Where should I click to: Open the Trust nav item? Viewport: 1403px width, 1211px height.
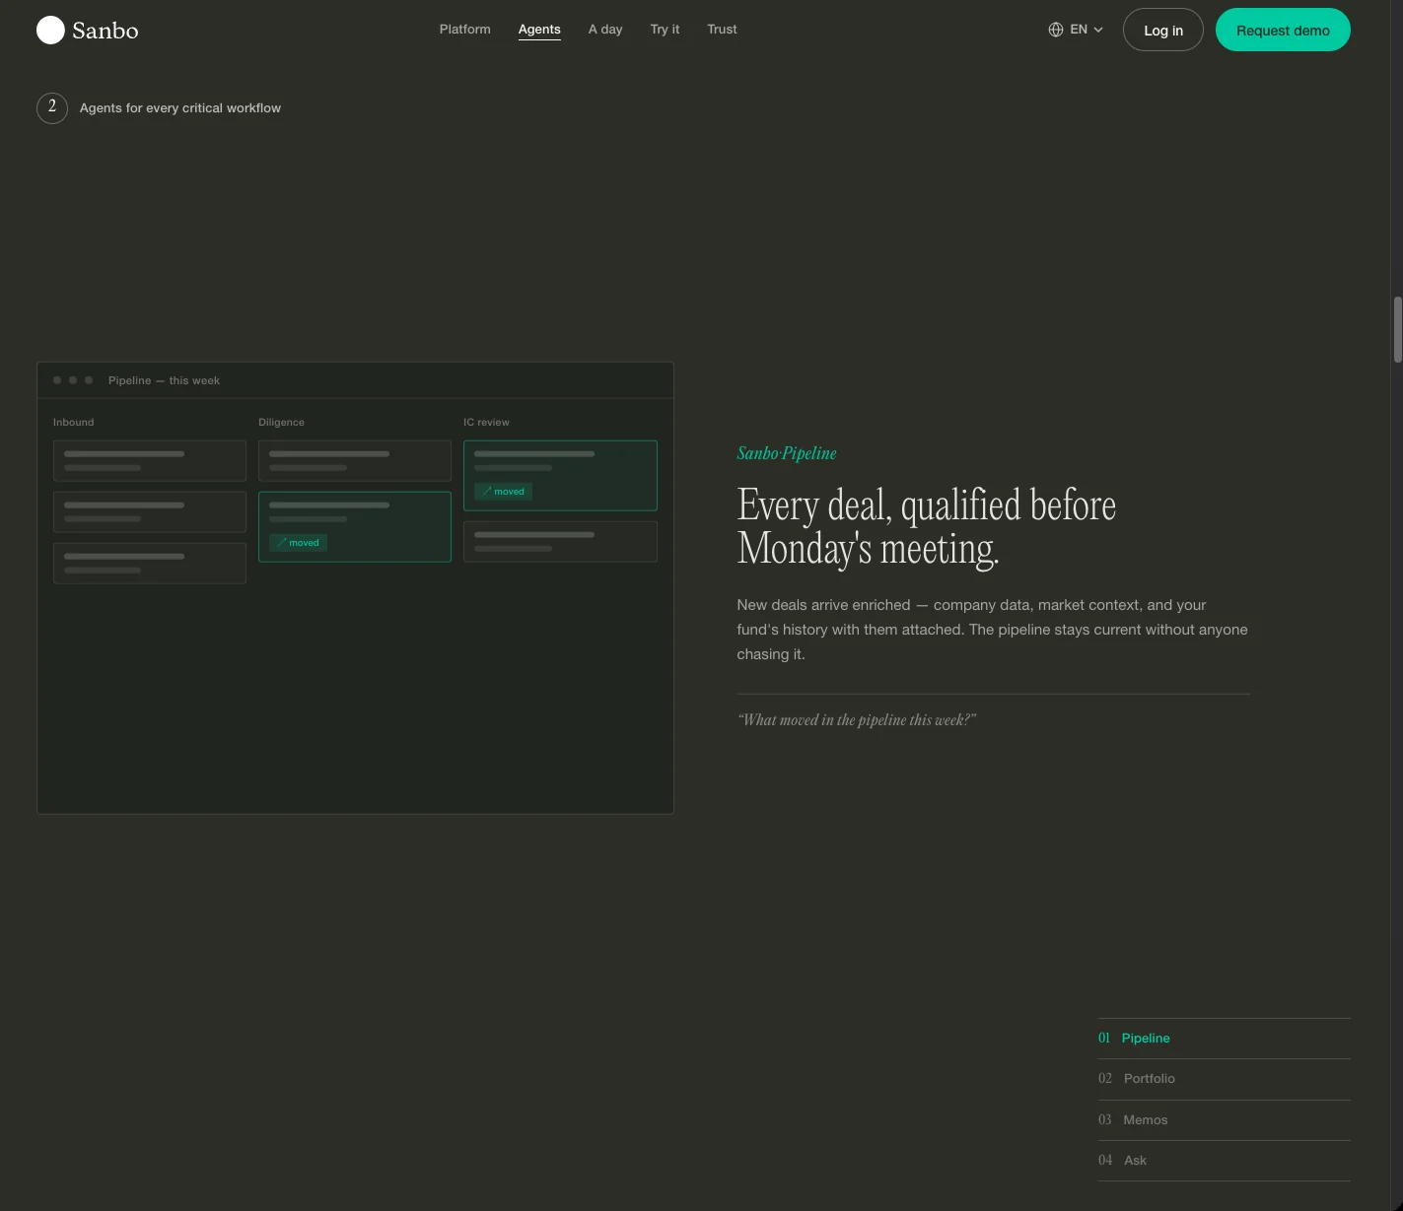[722, 30]
